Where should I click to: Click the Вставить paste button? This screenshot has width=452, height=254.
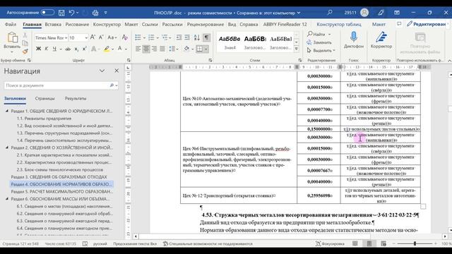point(12,42)
